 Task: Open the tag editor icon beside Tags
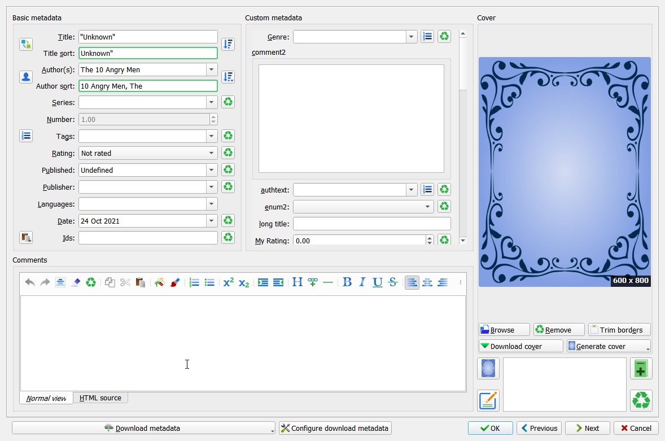coord(25,136)
